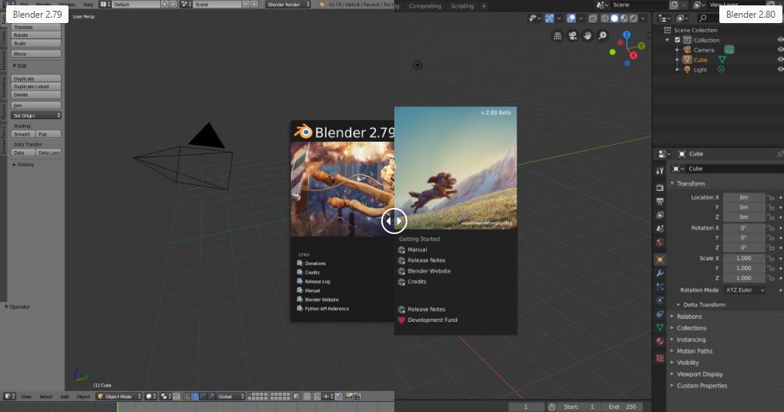
Task: Click the image comparison slider handle
Action: (x=394, y=220)
